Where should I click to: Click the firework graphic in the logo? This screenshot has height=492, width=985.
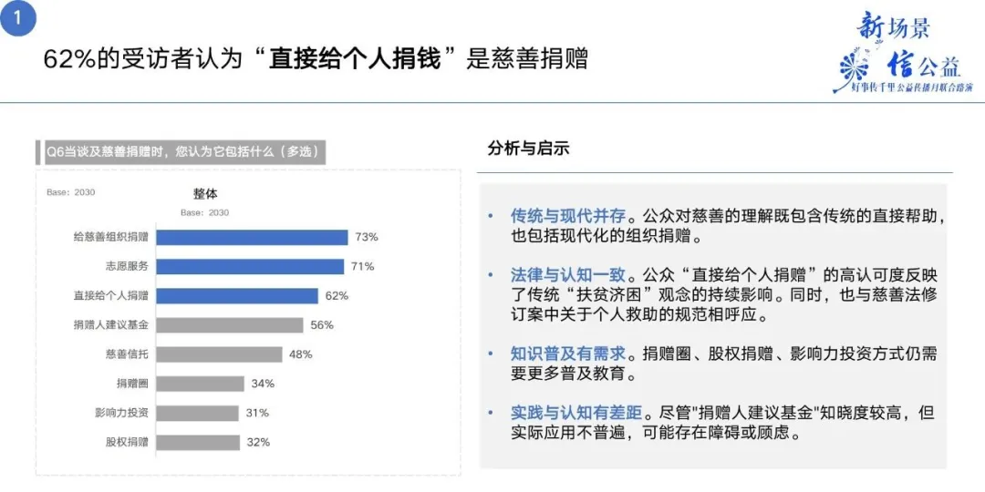pos(855,67)
